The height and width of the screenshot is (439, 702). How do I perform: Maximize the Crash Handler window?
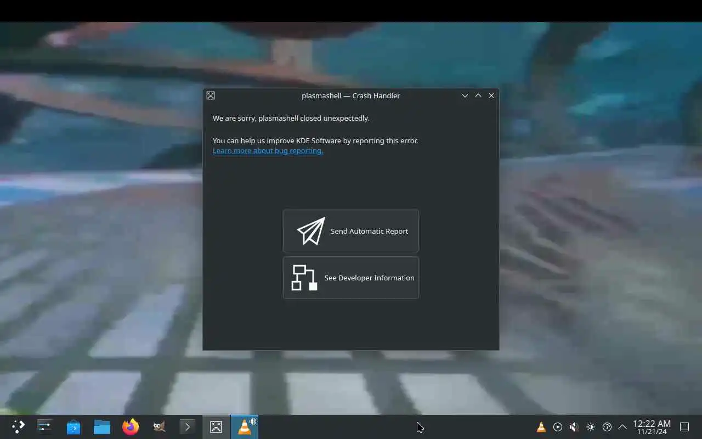[x=478, y=95]
